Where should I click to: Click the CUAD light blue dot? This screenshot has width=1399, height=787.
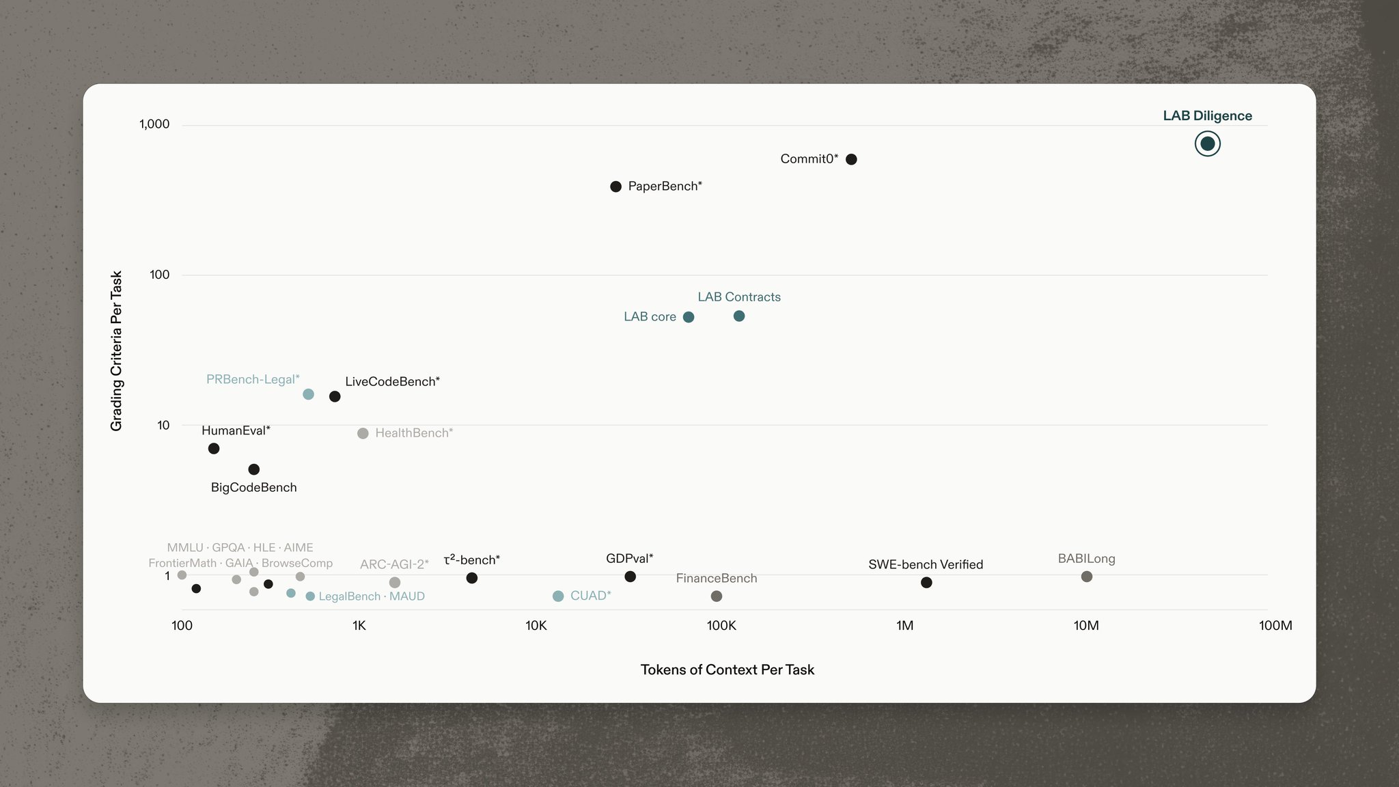pyautogui.click(x=558, y=596)
